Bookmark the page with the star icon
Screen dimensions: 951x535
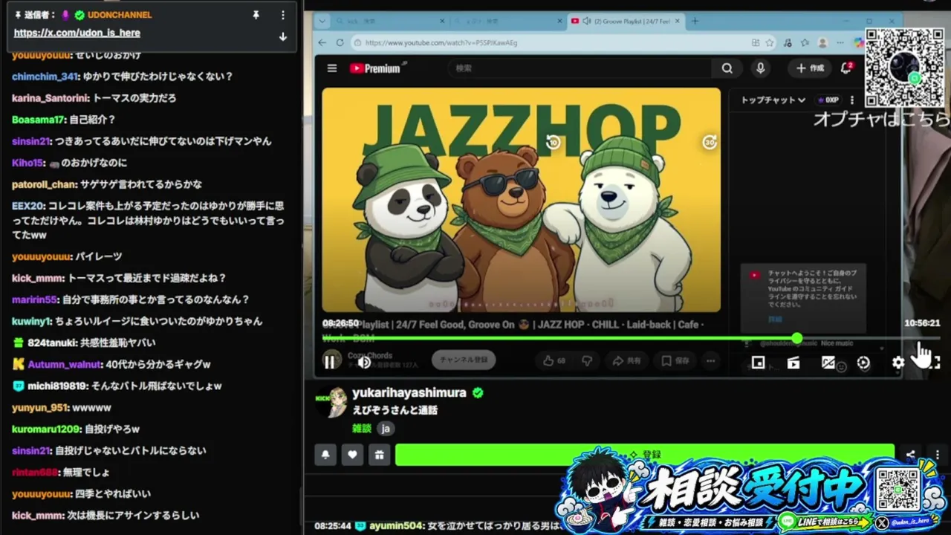click(x=770, y=42)
